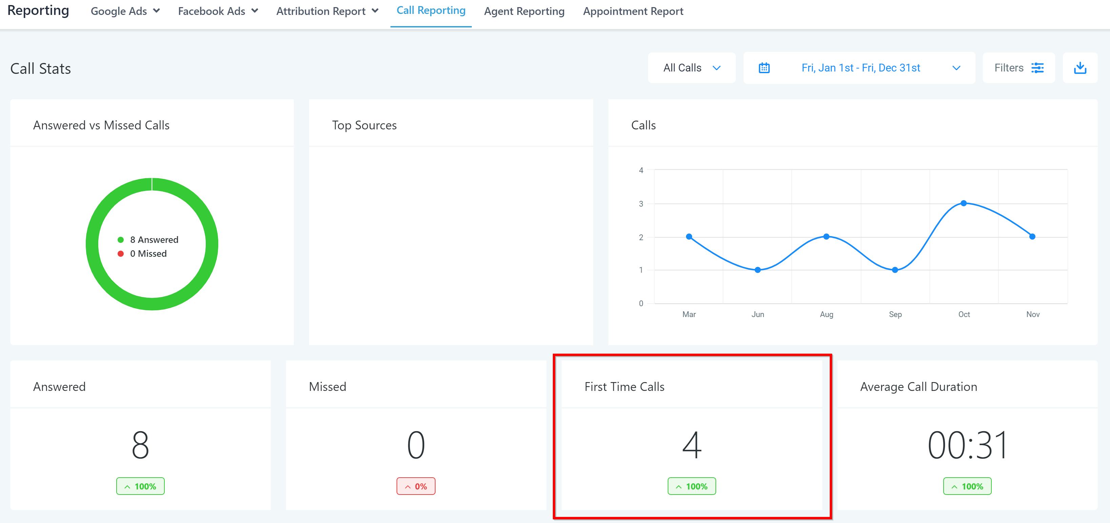The image size is (1110, 523).
Task: Click the Filters sliders icon
Action: pyautogui.click(x=1037, y=68)
